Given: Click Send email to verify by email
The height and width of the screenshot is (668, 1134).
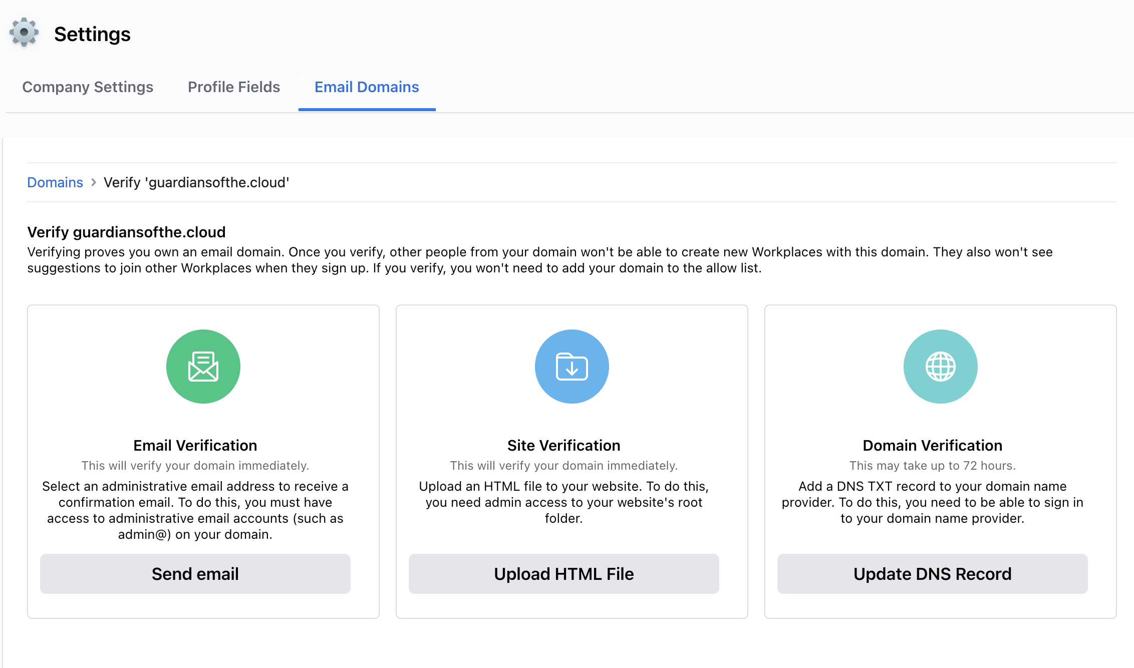Looking at the screenshot, I should (x=195, y=574).
